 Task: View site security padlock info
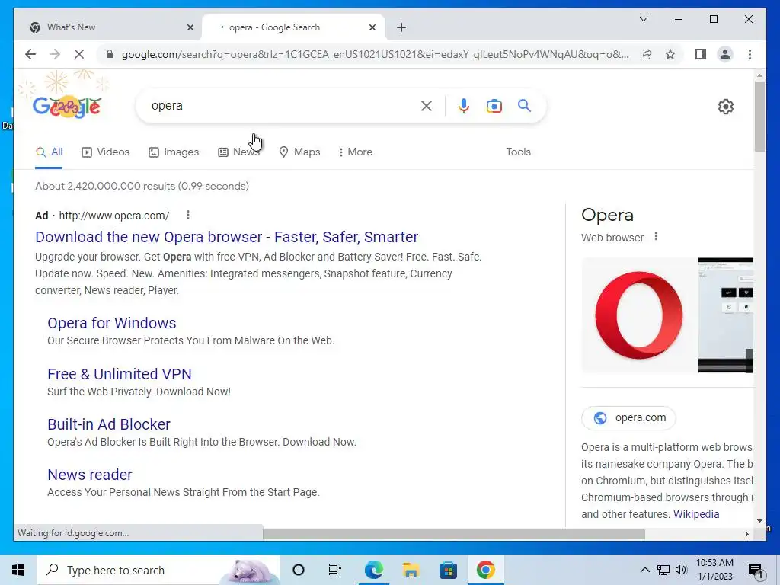[x=110, y=54]
